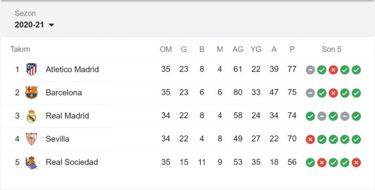Select the Sevilla team name
This screenshot has height=190, width=375.
pyautogui.click(x=58, y=139)
